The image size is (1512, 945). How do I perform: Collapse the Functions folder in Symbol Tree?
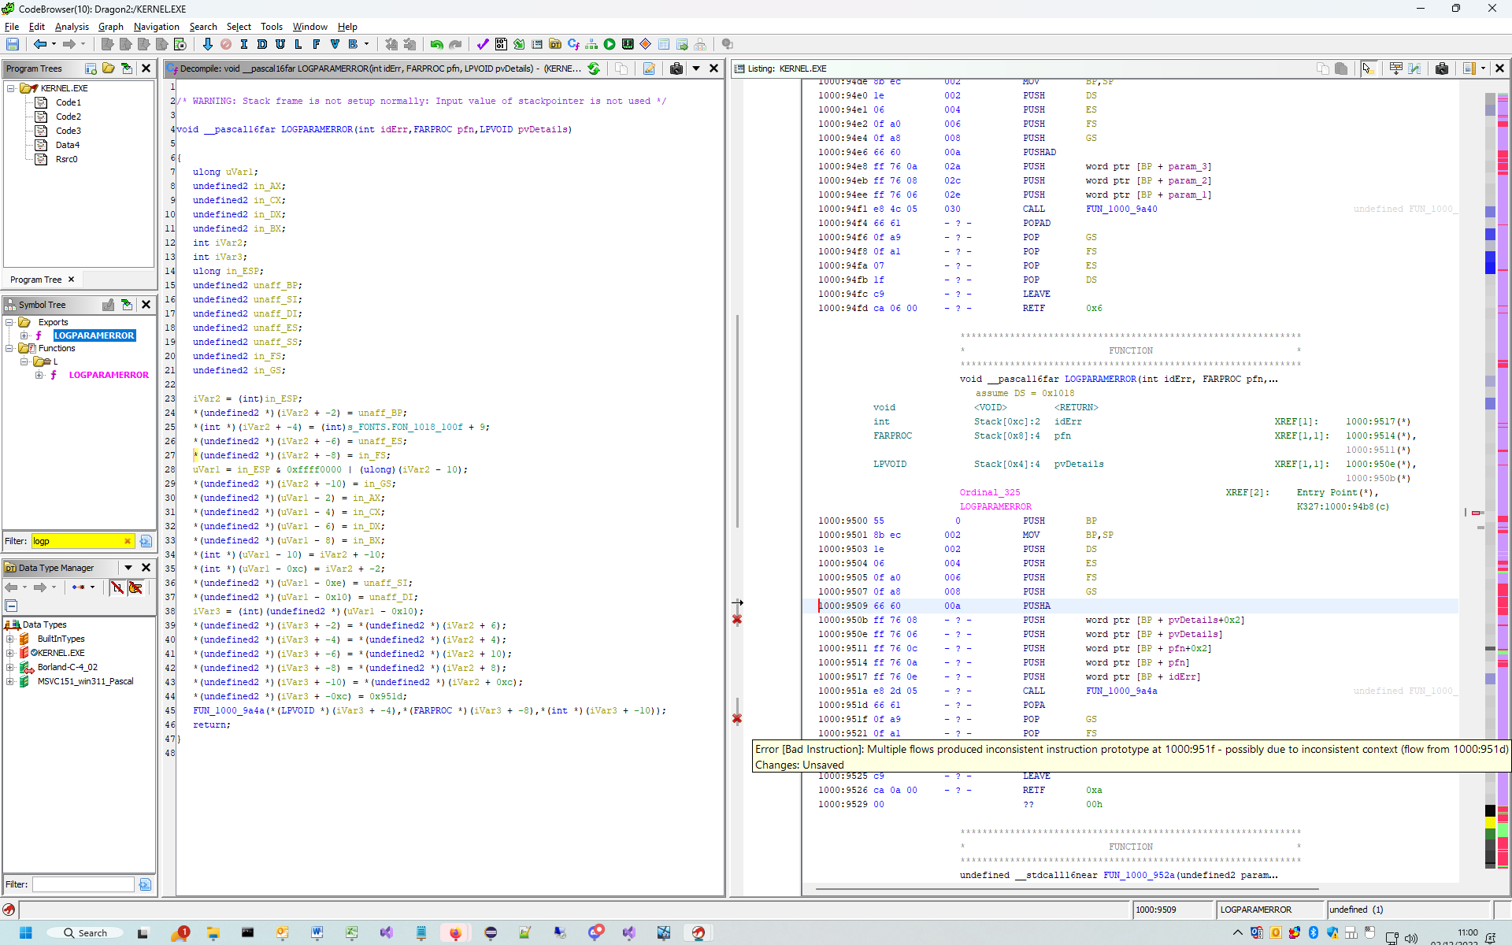point(9,348)
